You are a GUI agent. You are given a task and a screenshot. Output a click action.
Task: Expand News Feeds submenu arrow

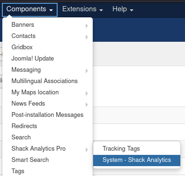coord(87,105)
